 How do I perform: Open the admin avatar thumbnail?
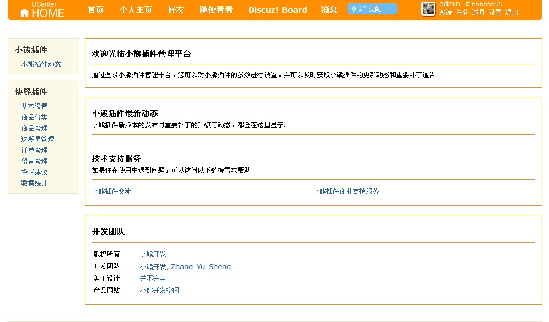[x=428, y=9]
